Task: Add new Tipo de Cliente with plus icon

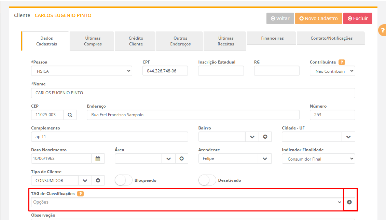Action: [x=98, y=180]
